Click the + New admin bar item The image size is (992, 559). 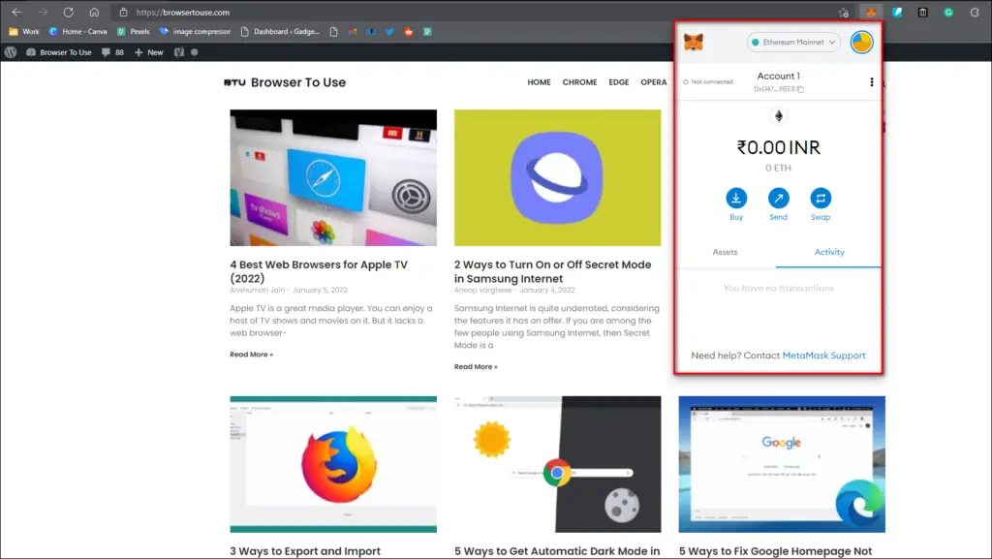148,52
